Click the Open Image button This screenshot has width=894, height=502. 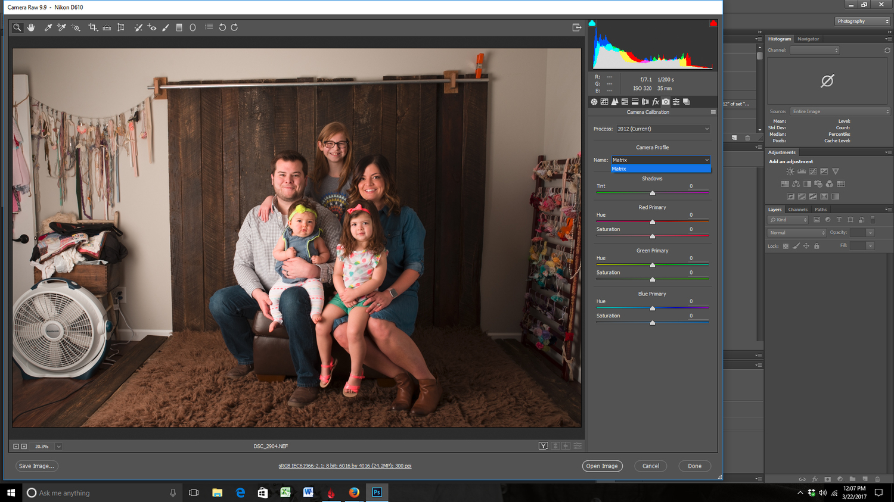(x=602, y=466)
